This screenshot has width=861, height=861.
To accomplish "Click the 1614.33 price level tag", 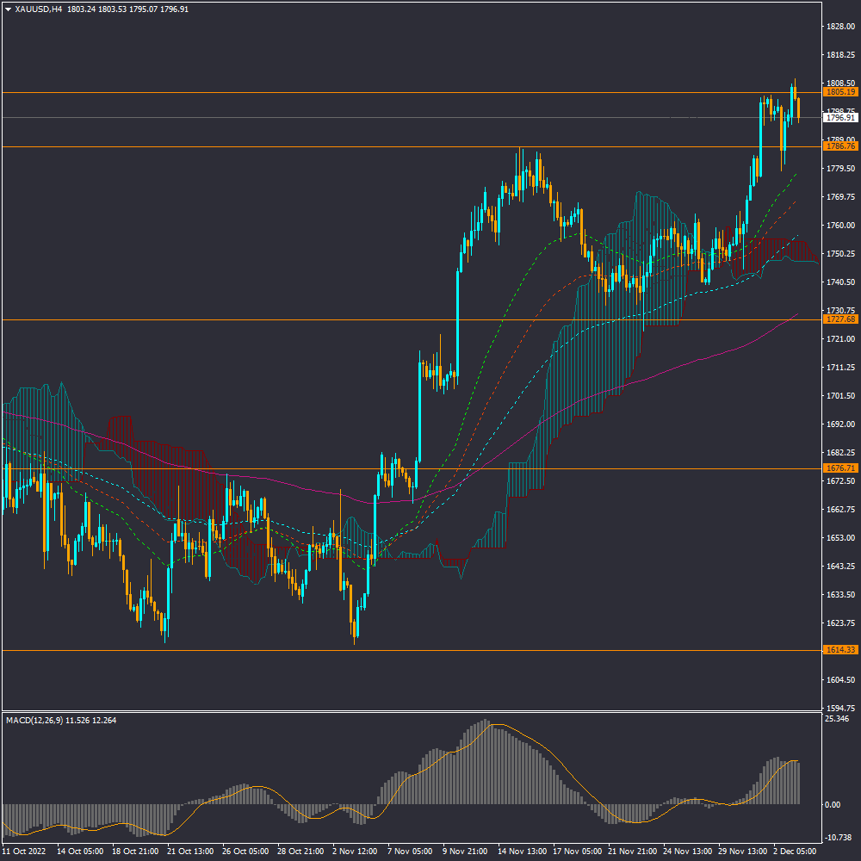I will 839,650.
